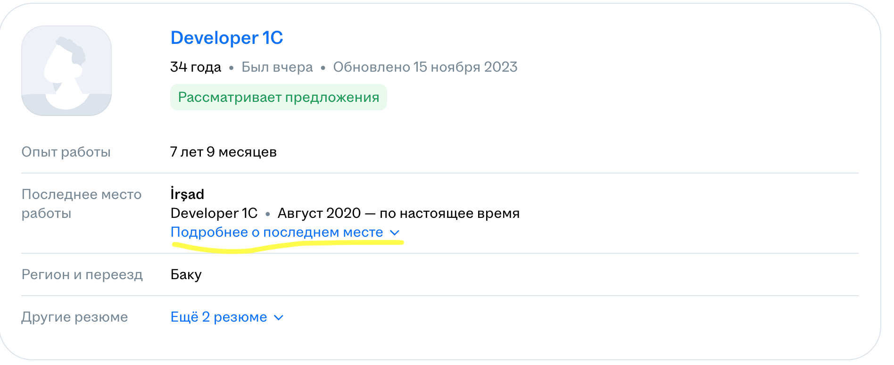Click the Опыт работы row label
The height and width of the screenshot is (365, 894).
(66, 152)
